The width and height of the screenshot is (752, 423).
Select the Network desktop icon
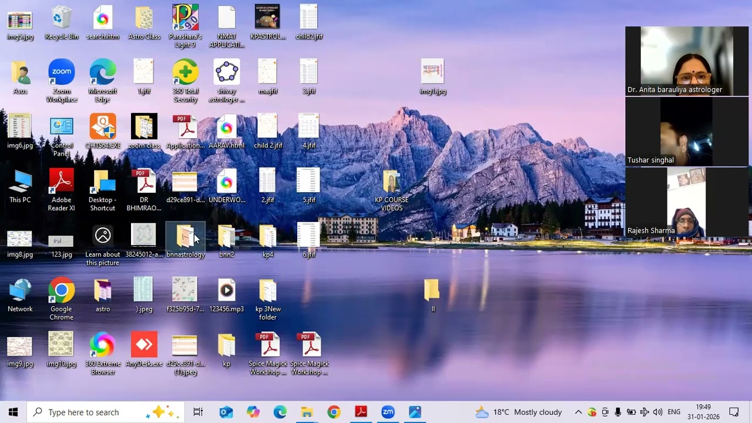coord(20,296)
